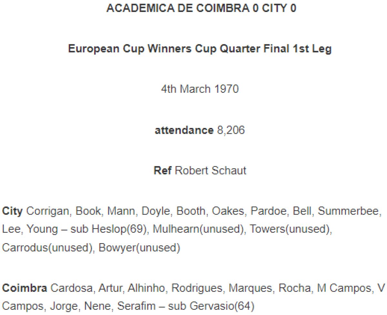
Task: Click the substitute Heslop(69) text
Action: pos(119,229)
